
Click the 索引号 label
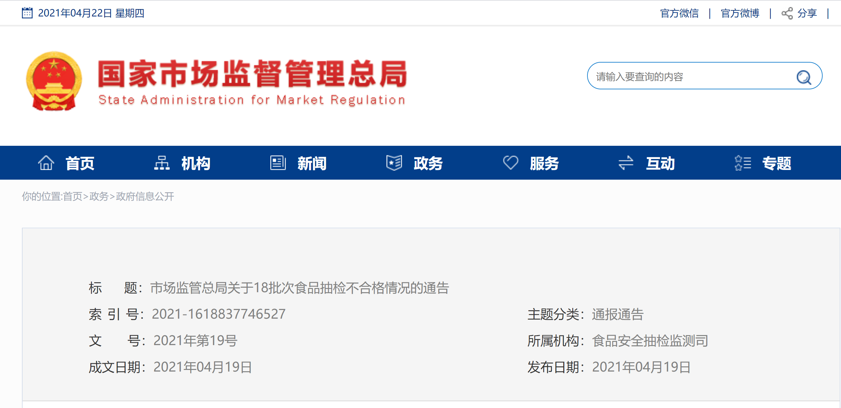pyautogui.click(x=116, y=314)
